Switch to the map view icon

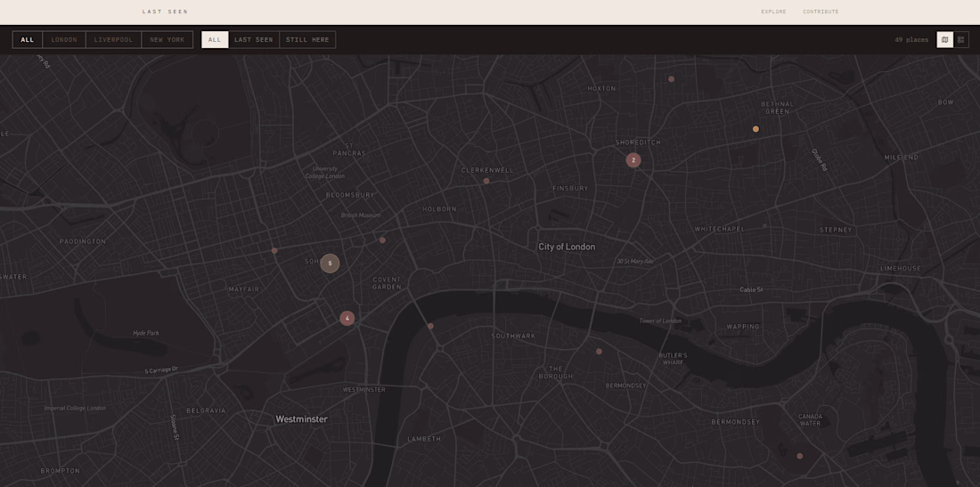(944, 39)
